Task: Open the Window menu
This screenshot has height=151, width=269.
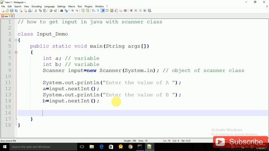Action: tap(100, 6)
